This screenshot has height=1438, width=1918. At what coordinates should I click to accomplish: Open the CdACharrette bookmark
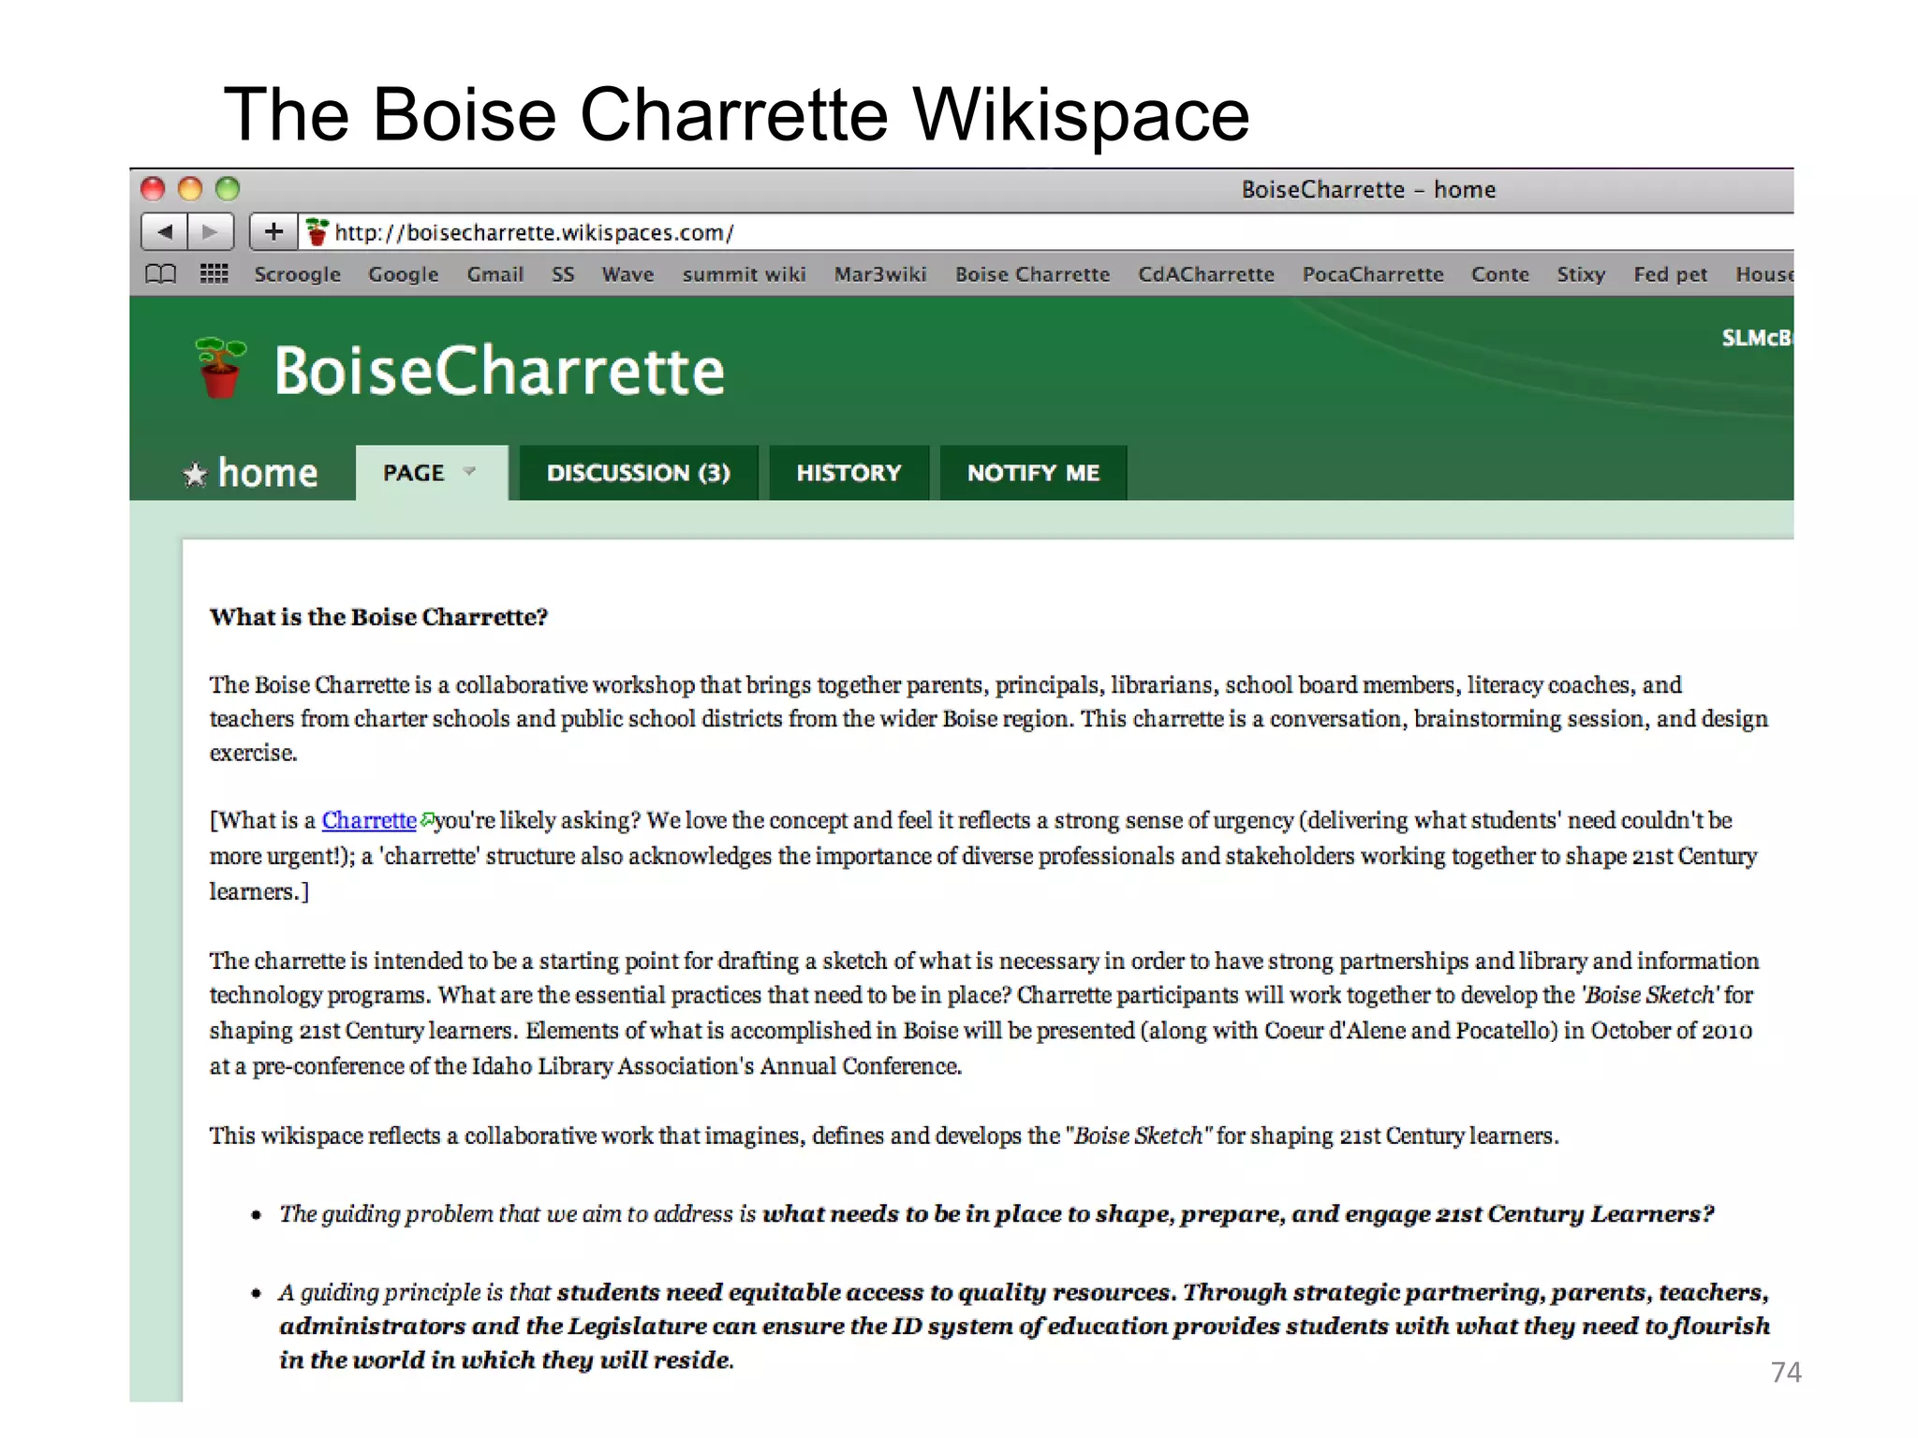(1205, 274)
